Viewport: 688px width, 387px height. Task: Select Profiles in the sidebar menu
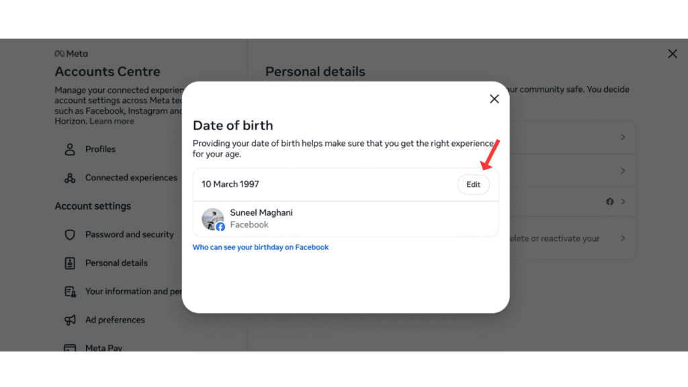[102, 149]
